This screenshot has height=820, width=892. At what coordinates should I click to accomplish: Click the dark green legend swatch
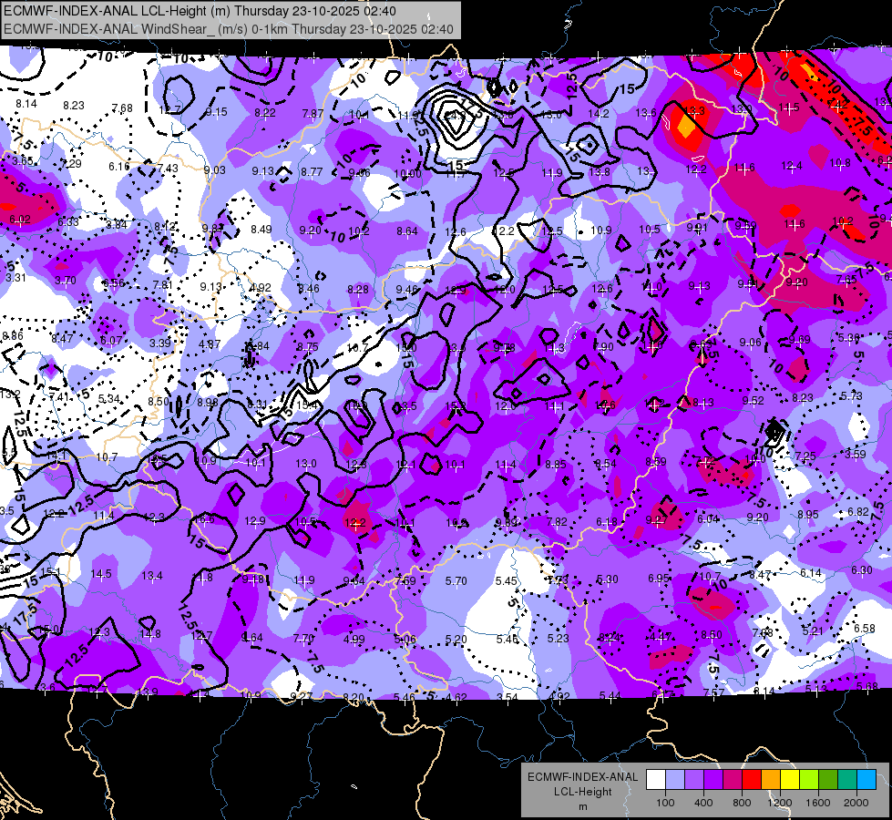click(828, 780)
